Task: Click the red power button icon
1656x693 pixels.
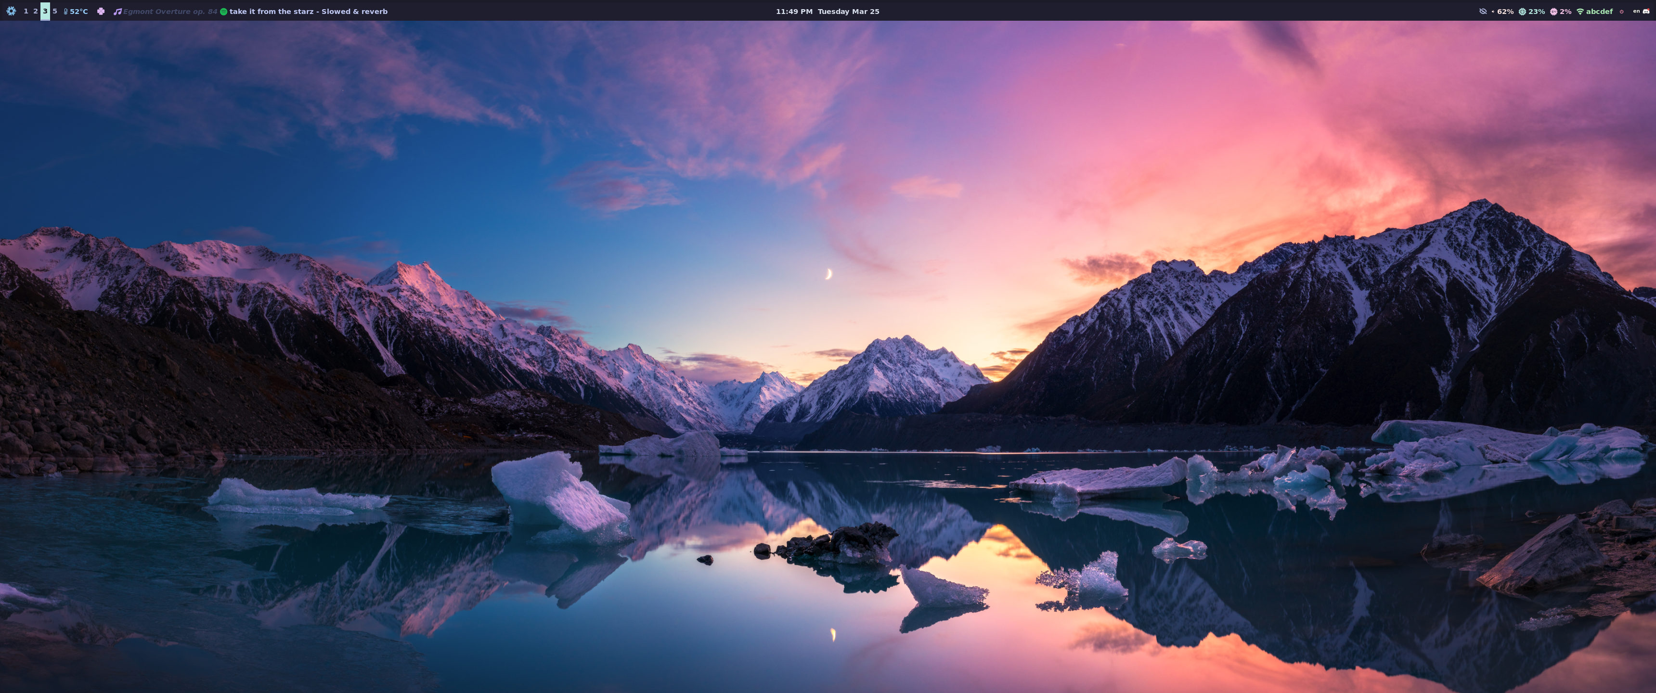Action: pyautogui.click(x=1621, y=11)
